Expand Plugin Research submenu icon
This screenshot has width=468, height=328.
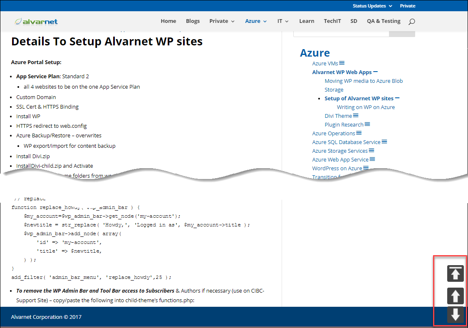(x=367, y=124)
